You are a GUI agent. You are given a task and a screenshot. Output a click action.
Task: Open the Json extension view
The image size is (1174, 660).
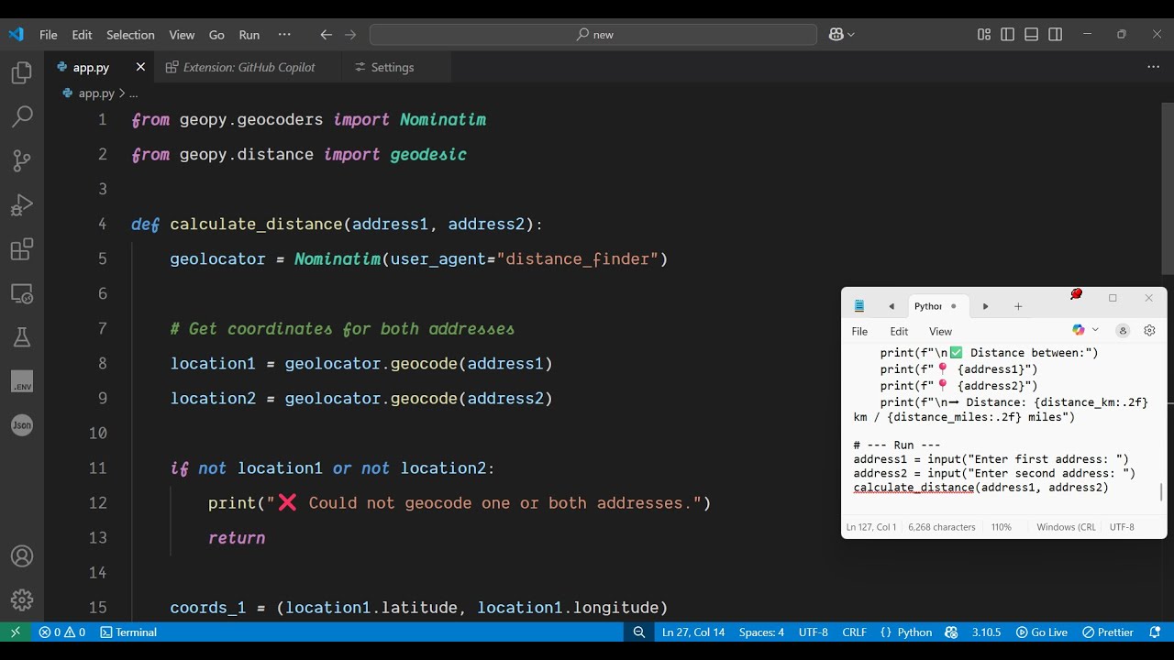point(22,425)
